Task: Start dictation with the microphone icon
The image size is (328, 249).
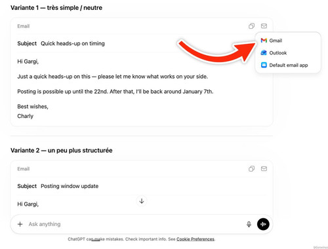Action: point(249,224)
